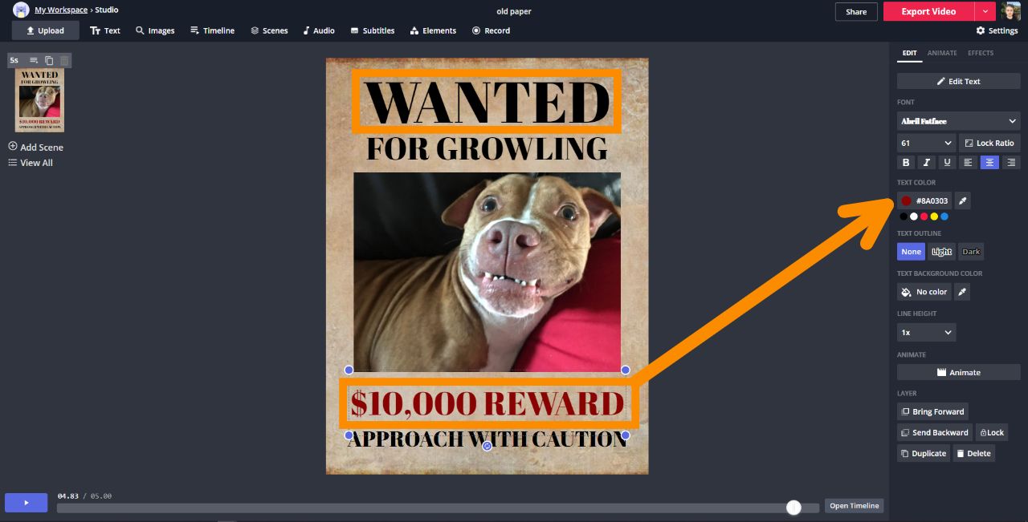
Task: Delete the selected text layer
Action: [974, 453]
